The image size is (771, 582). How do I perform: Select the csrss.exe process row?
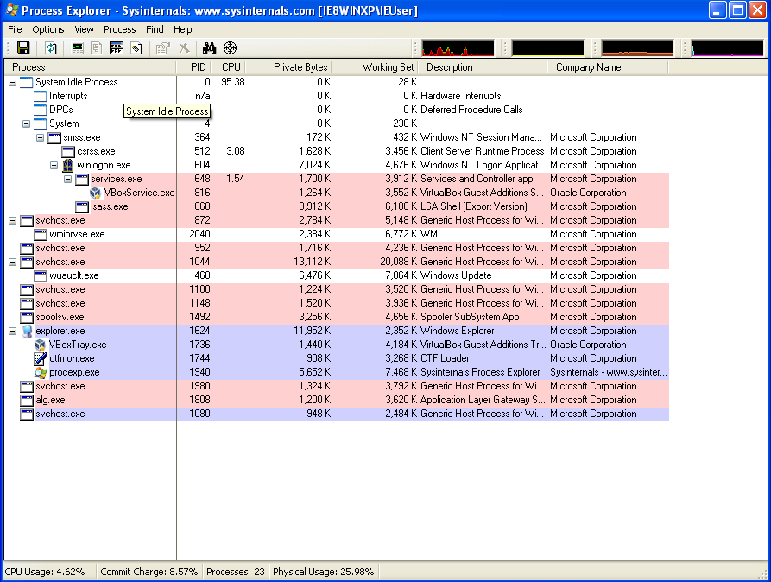click(x=337, y=151)
